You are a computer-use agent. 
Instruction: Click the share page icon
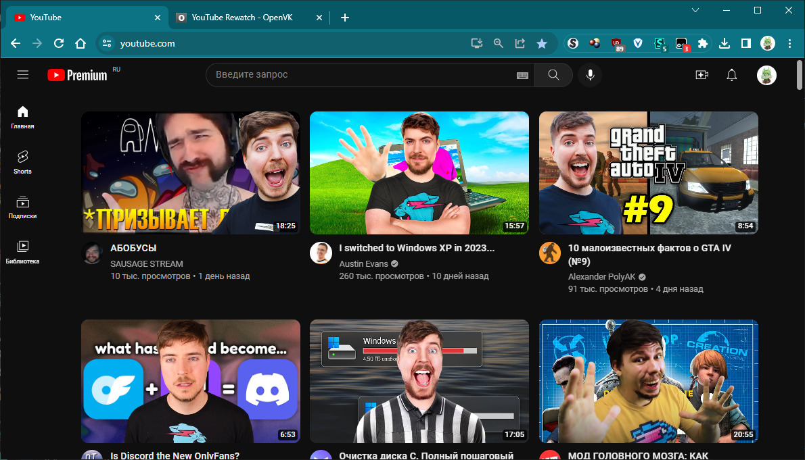coord(520,44)
